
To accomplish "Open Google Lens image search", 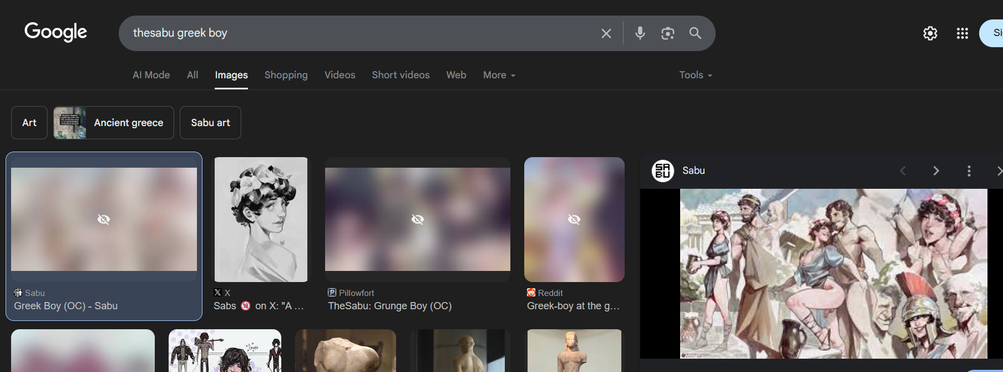I will pos(667,33).
